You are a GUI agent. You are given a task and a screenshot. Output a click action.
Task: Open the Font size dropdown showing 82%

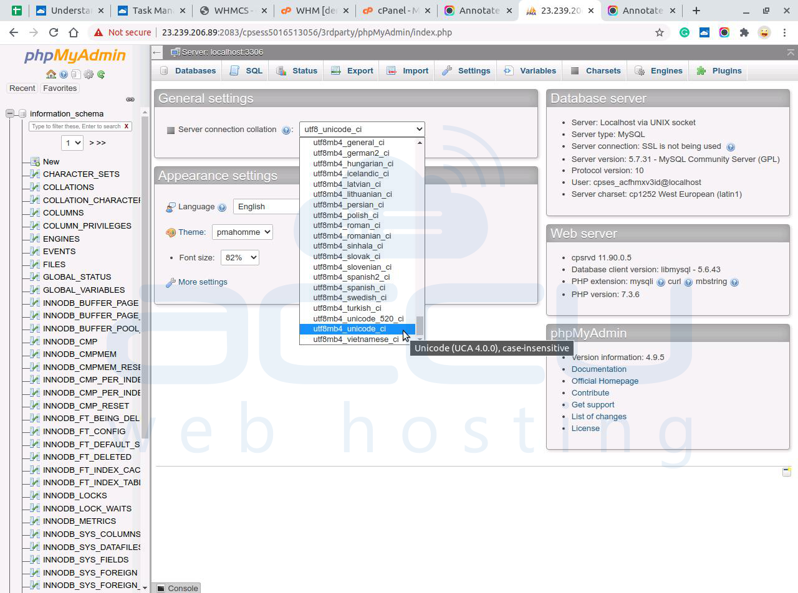(x=239, y=257)
